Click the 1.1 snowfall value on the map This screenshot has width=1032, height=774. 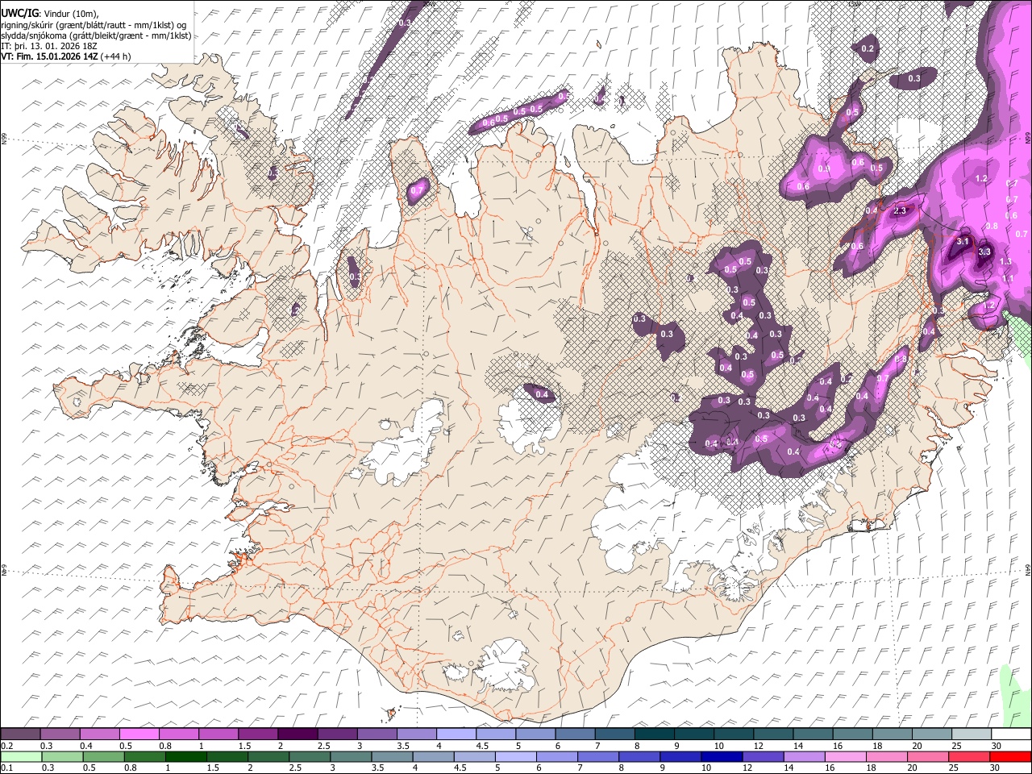(x=1008, y=278)
